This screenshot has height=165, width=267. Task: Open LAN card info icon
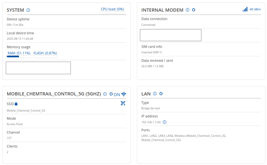coord(155,93)
